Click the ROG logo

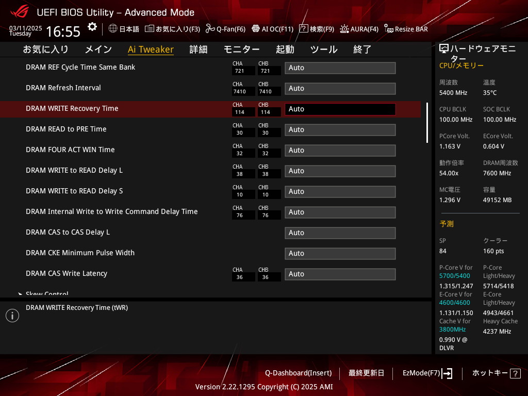tap(20, 12)
